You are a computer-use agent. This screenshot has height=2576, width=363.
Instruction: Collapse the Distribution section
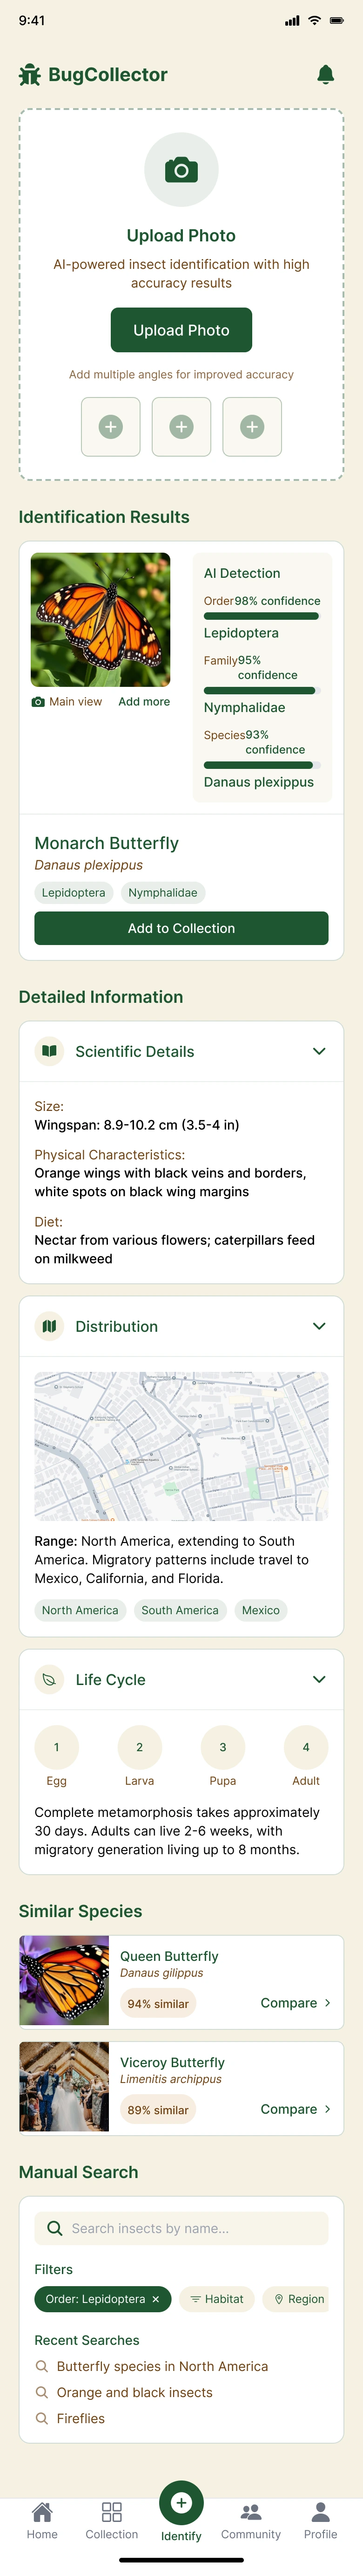point(319,1326)
